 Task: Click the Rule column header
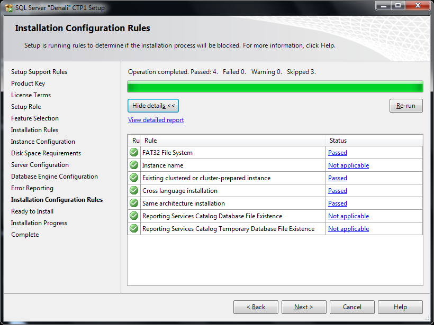(x=233, y=141)
